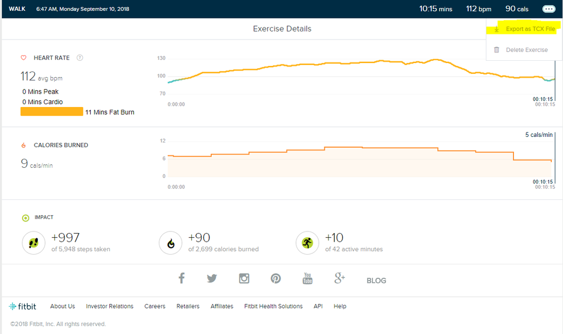Click the 'Exercise Details' heading
Viewport: 563px width, 334px height.
pyautogui.click(x=282, y=29)
